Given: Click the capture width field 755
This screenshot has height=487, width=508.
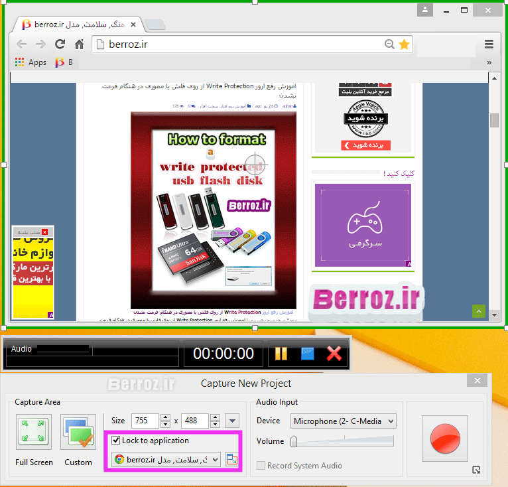Looking at the screenshot, I should [x=145, y=421].
